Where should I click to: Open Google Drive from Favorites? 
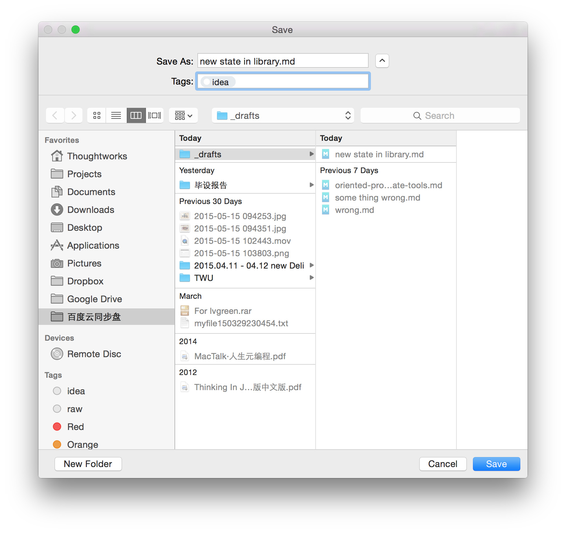point(94,299)
